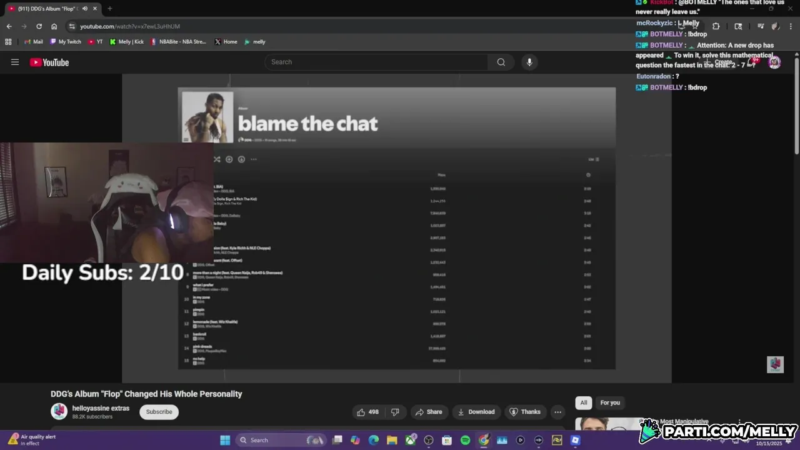The width and height of the screenshot is (800, 450).
Task: Open helloyassine extras channel name
Action: pyautogui.click(x=101, y=408)
